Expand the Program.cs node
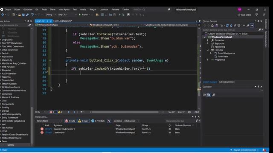This screenshot has height=153, width=273. pyautogui.click(x=208, y=59)
